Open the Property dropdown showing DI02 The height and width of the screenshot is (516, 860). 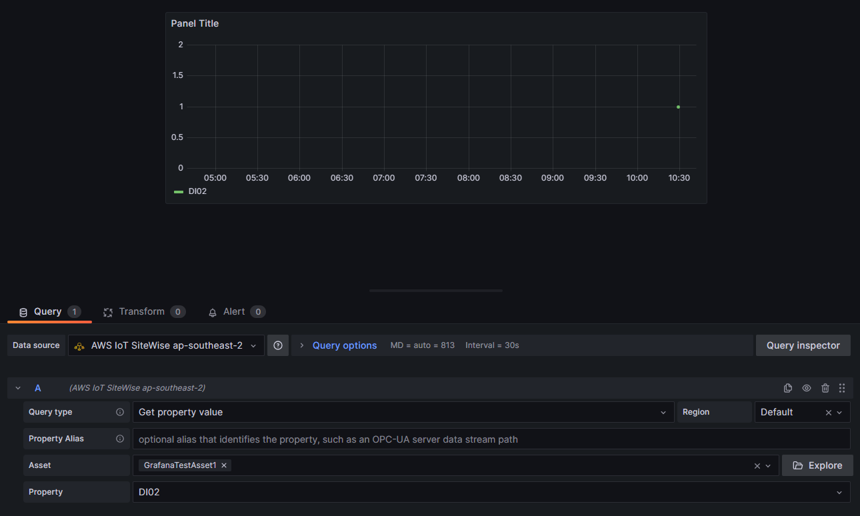click(839, 492)
